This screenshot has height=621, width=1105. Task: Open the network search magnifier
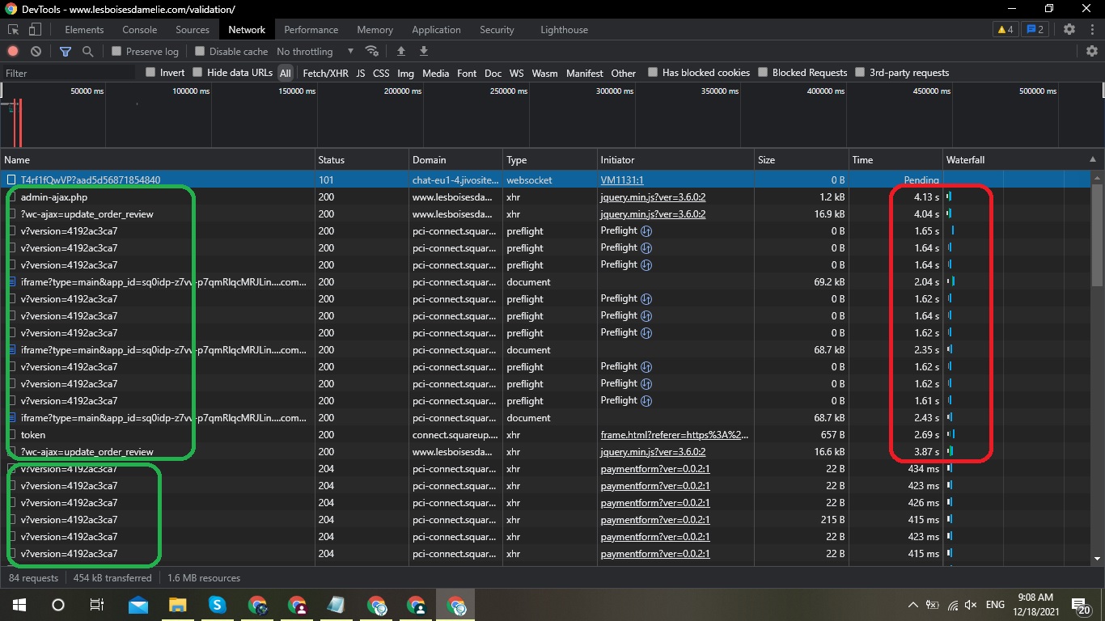pos(88,51)
